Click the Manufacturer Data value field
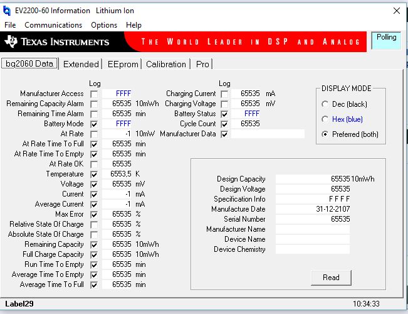The image size is (408, 314). [x=267, y=134]
